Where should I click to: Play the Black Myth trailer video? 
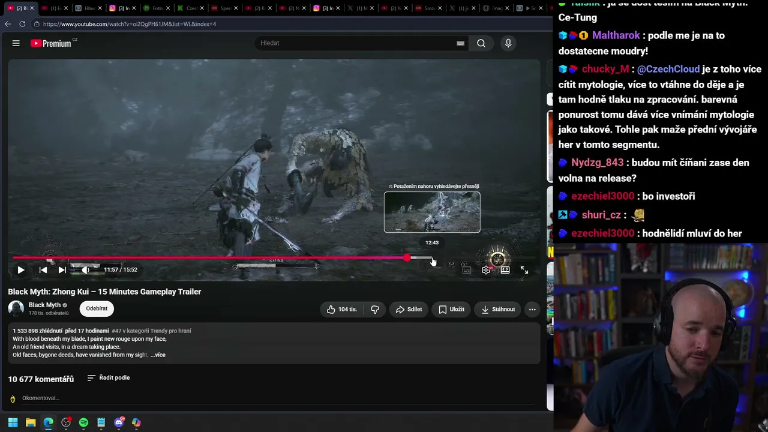click(21, 270)
